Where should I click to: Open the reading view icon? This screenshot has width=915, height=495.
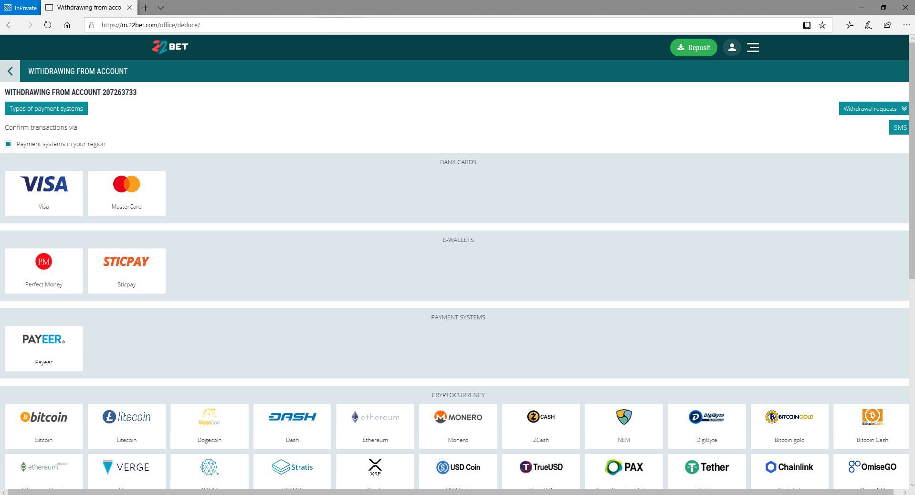807,25
